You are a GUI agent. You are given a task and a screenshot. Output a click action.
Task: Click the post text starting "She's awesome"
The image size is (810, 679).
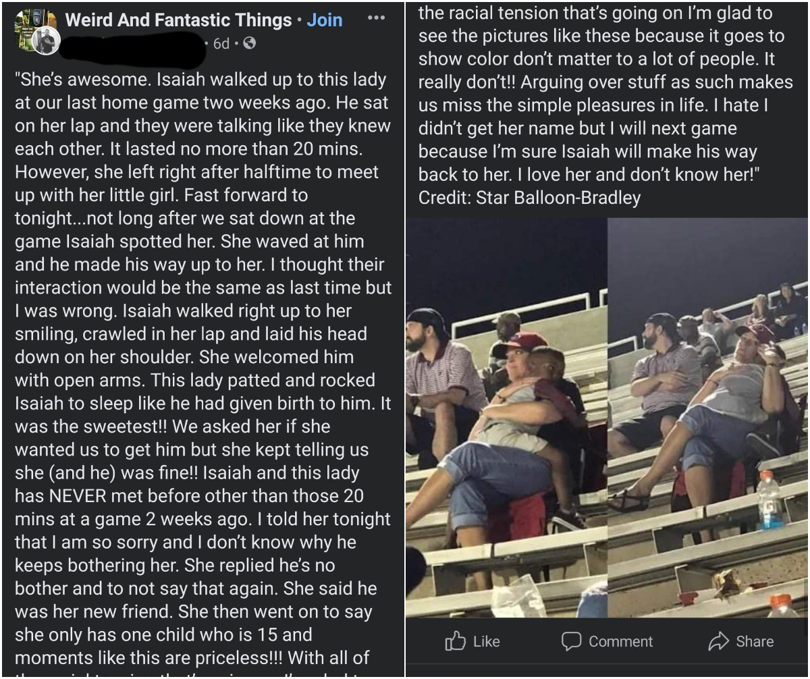tap(202, 368)
